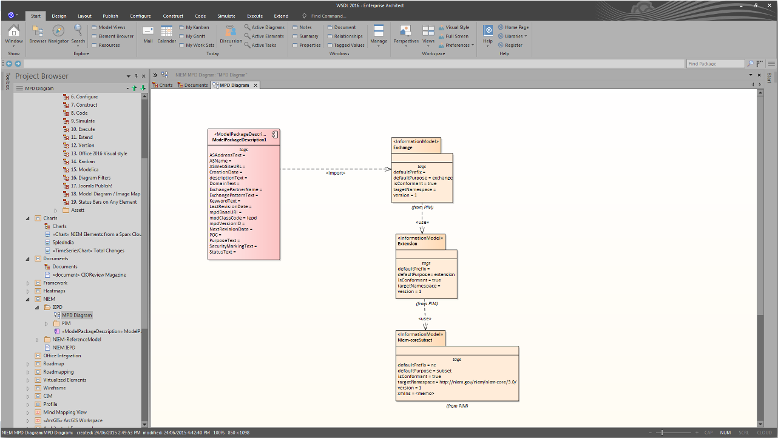Switch to the Simulate ribbon tab
The image size is (778, 438).
point(226,16)
